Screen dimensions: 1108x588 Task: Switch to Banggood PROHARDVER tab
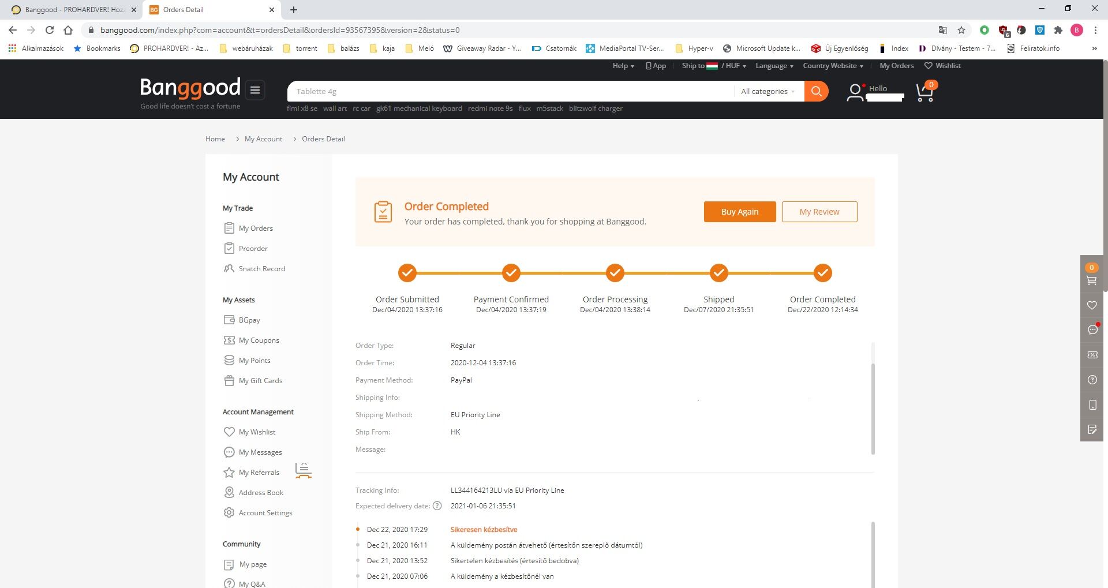(73, 10)
